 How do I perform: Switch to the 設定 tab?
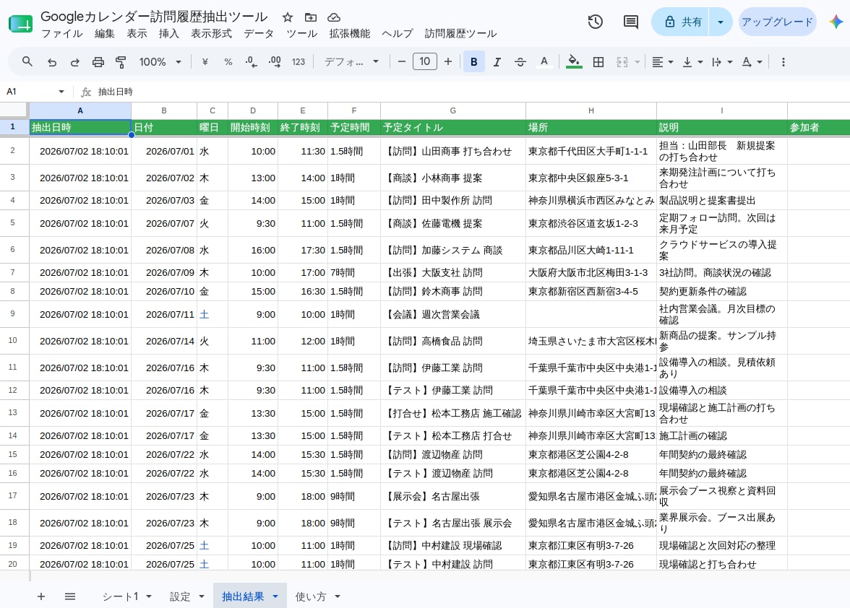(x=180, y=596)
